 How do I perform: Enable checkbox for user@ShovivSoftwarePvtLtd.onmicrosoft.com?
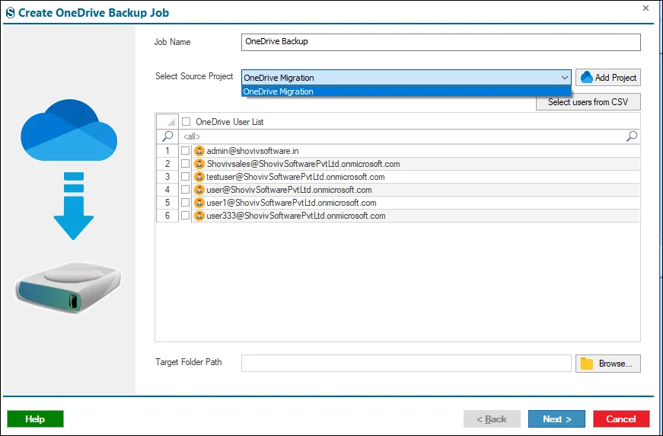tap(185, 190)
